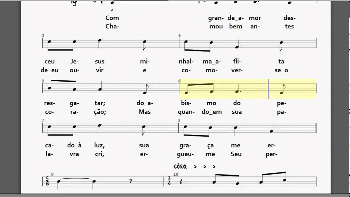Click the lyric 'ou-'
The width and height of the screenshot is (350, 197).
pyautogui.click(x=74, y=70)
